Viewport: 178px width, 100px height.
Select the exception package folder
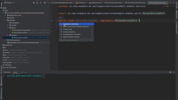(x=15, y=23)
